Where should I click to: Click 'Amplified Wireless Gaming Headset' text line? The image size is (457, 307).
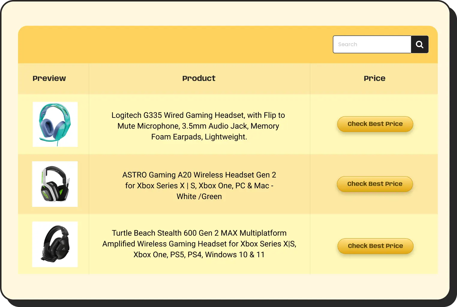[x=199, y=244]
